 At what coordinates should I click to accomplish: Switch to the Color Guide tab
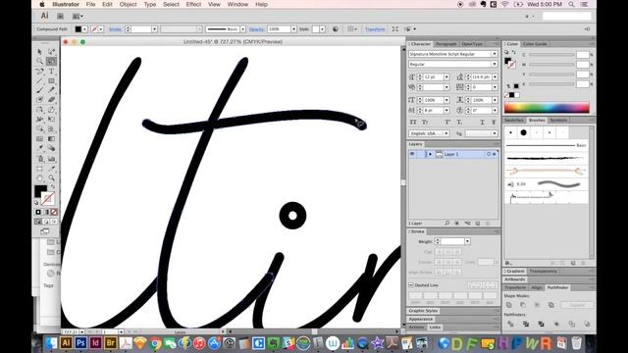535,44
